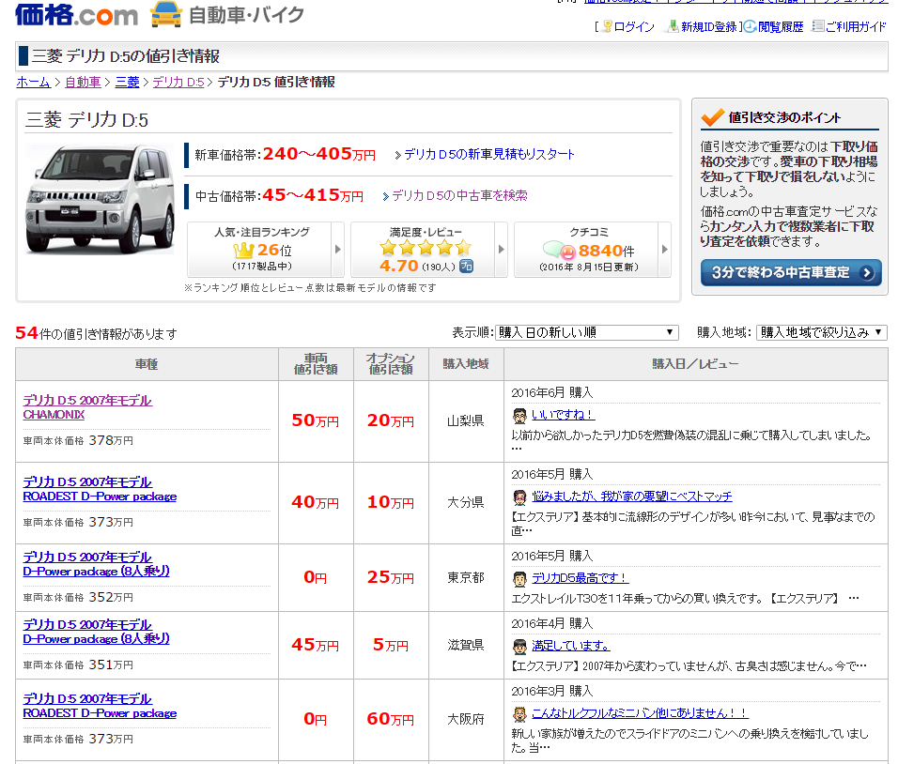Click the 購入日／レビュー column header

(695, 364)
